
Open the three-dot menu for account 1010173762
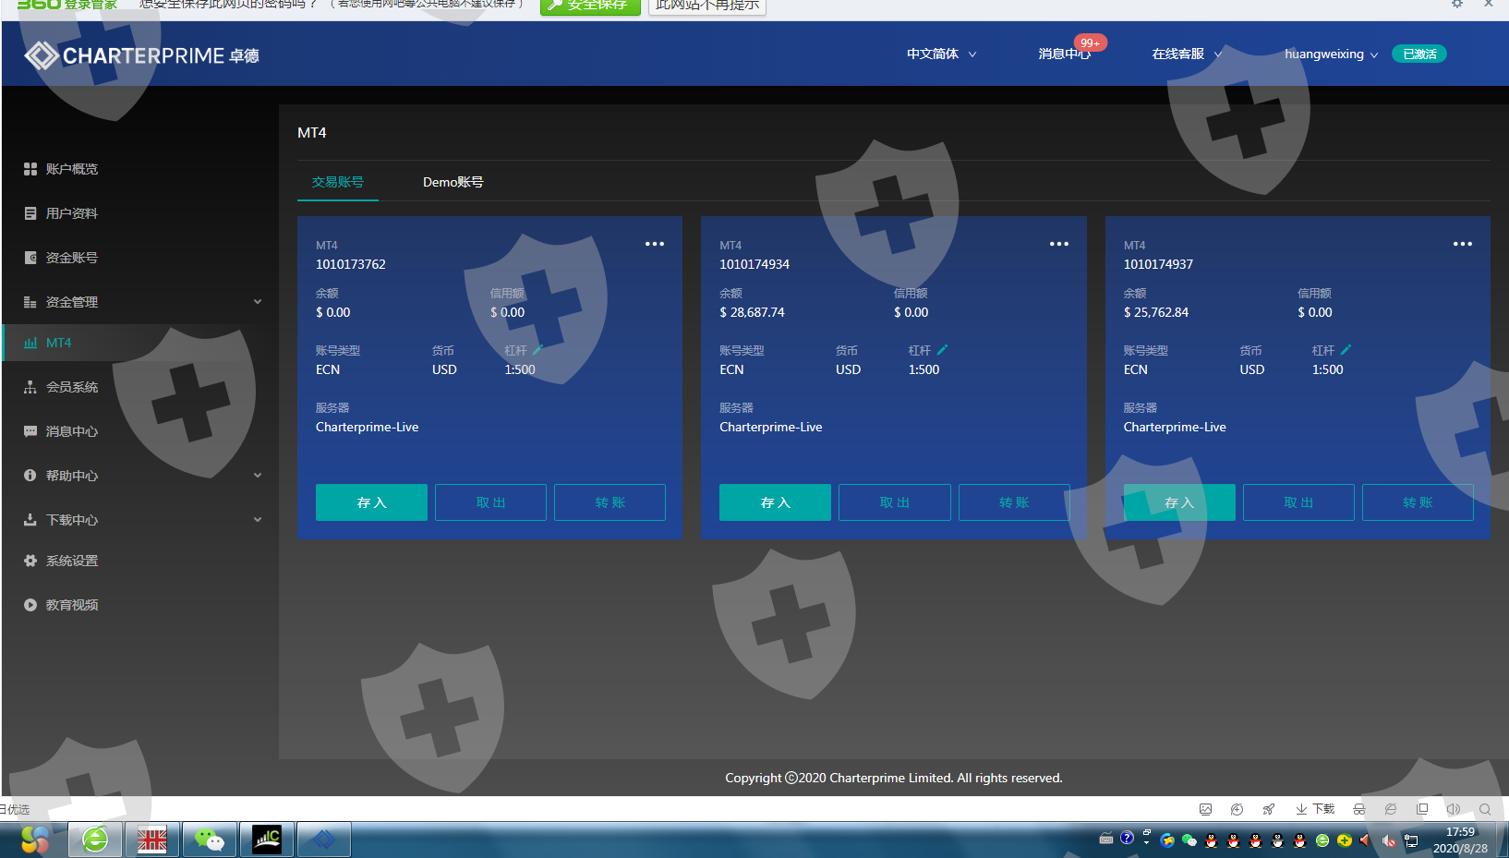click(654, 244)
